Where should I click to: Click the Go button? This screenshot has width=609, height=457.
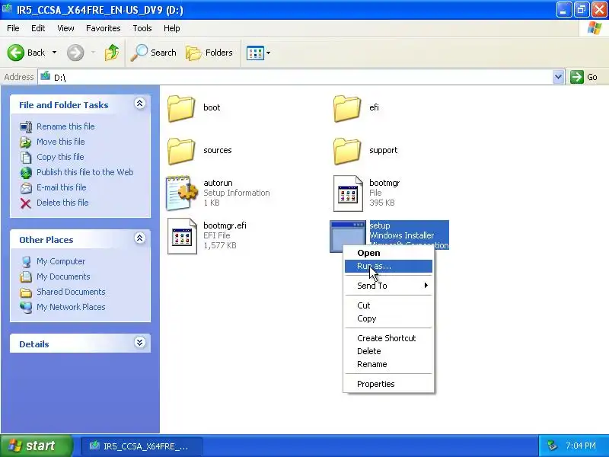[584, 77]
